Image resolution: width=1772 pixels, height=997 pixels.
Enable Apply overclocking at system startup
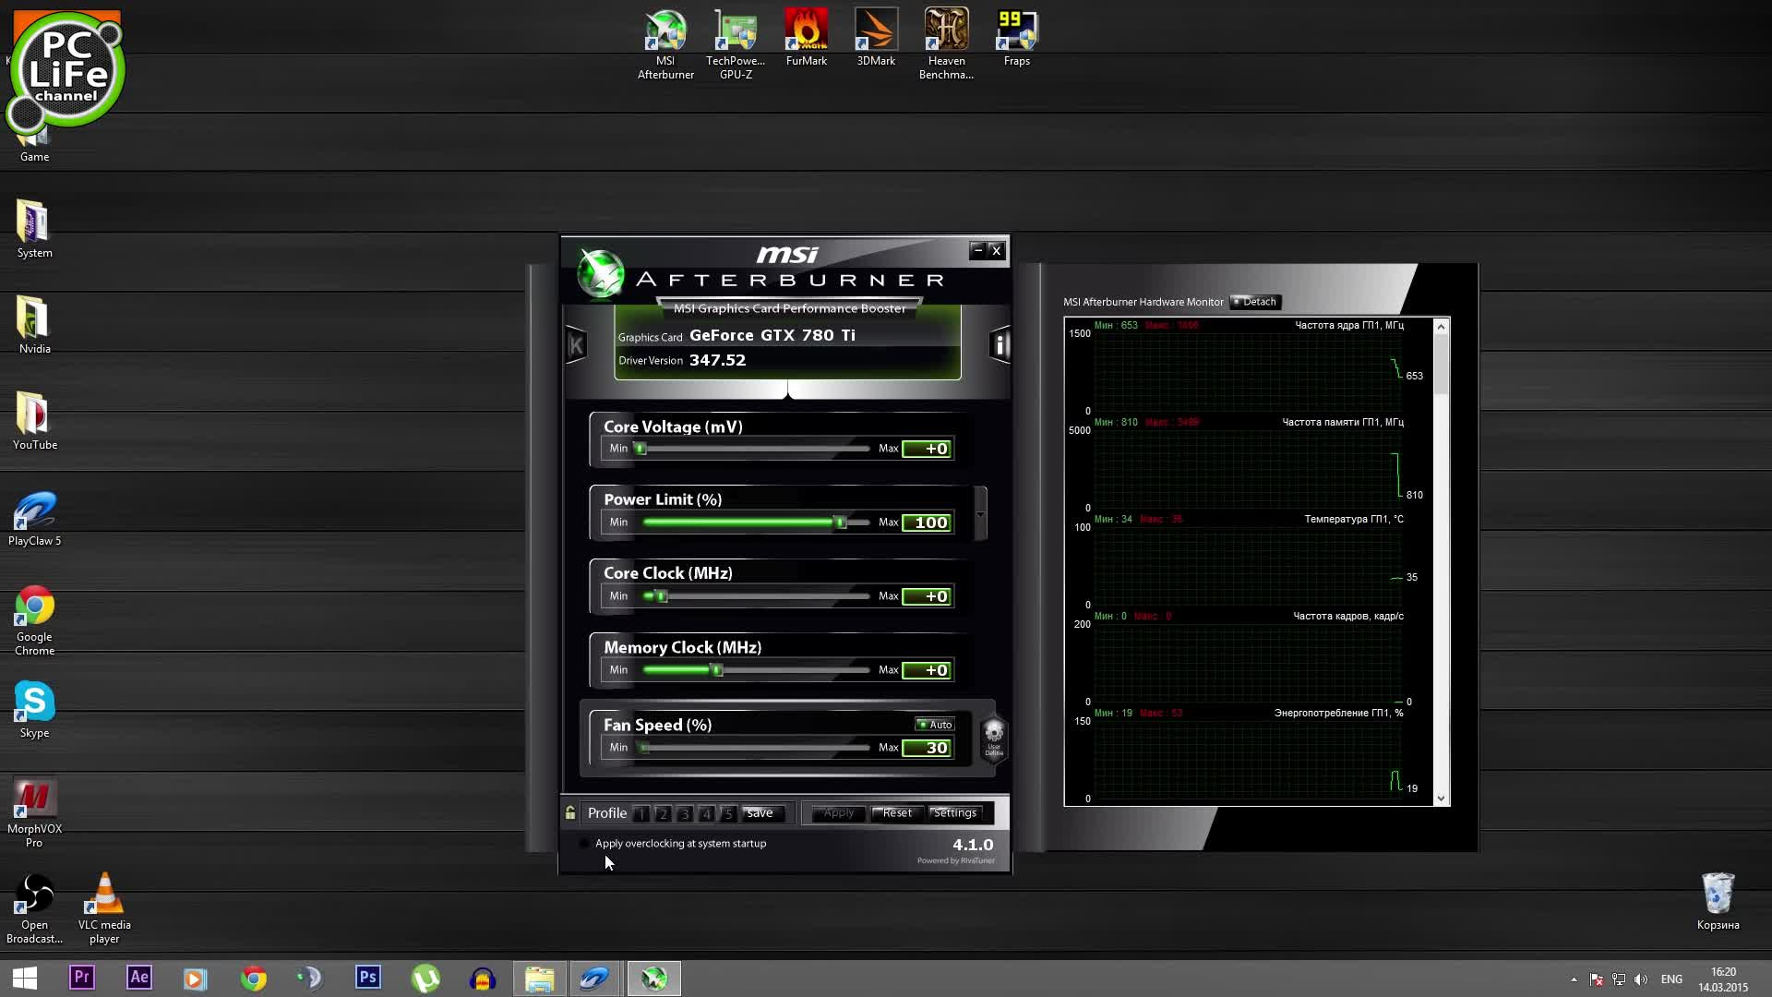584,844
